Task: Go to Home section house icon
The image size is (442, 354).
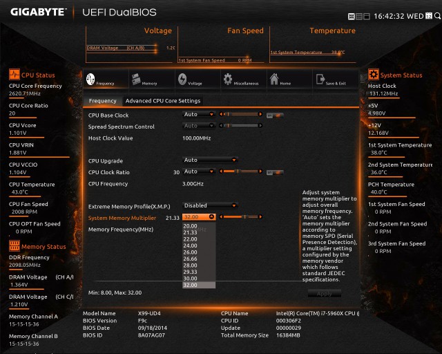Action: tap(274, 79)
